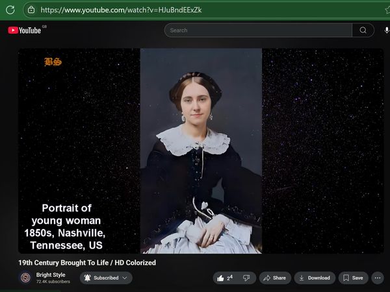The height and width of the screenshot is (292, 390).
Task: Share this video
Action: tap(275, 278)
